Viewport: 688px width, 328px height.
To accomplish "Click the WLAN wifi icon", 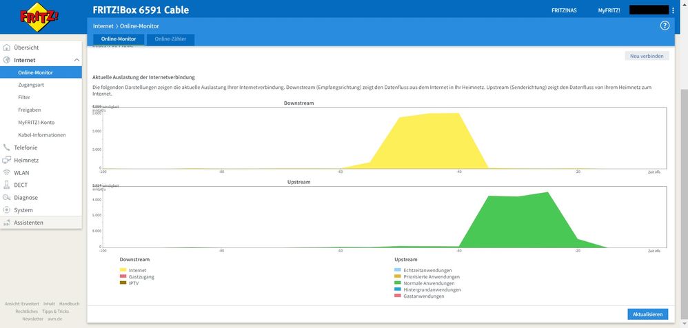I will tap(7, 173).
